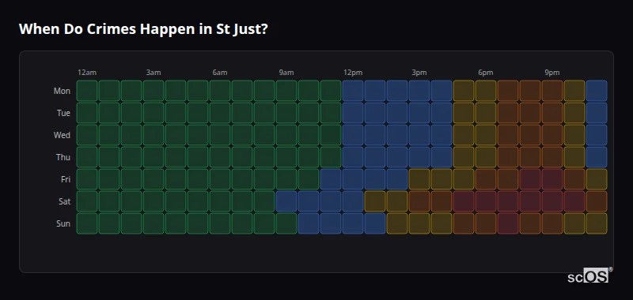The image size is (633, 300).
Task: Click the Tuesday 9pm orange cell
Action: (552, 113)
